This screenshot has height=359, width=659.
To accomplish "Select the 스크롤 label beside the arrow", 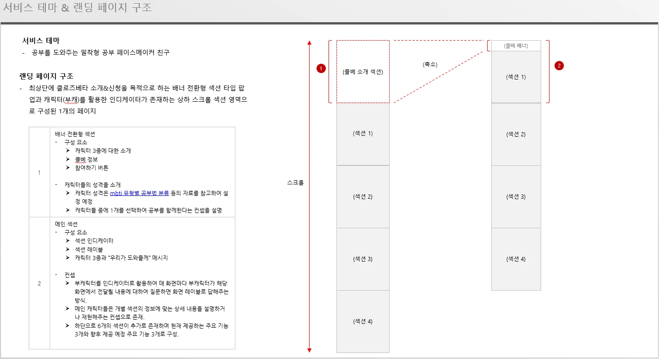I will point(295,183).
